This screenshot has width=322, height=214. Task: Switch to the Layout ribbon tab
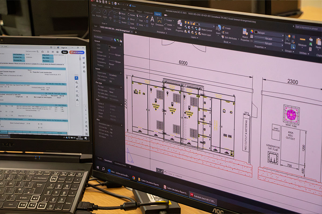click(158, 14)
